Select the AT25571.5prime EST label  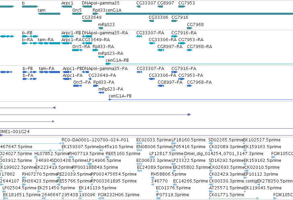coord(227,188)
